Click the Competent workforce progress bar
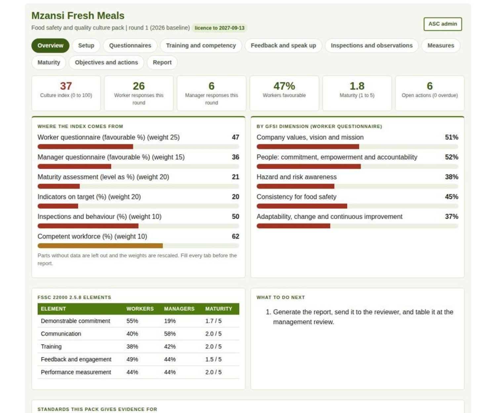This screenshot has height=413, width=496. [138, 246]
